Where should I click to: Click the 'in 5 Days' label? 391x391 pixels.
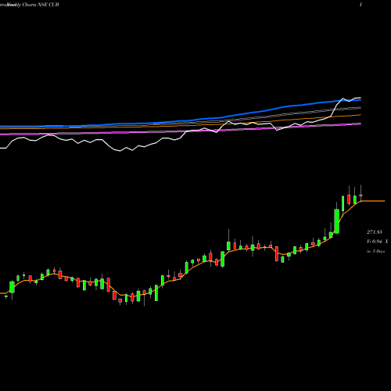point(376,251)
